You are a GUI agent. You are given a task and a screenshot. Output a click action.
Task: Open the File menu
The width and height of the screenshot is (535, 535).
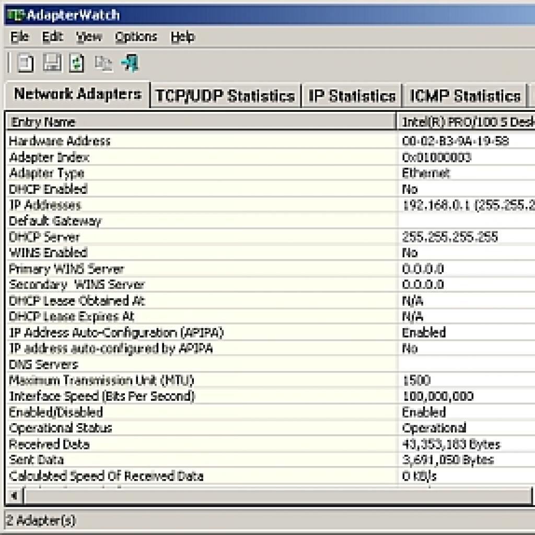[x=19, y=37]
